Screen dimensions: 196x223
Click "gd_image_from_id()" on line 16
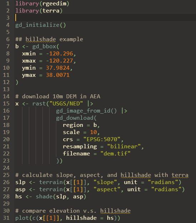pos(87,111)
